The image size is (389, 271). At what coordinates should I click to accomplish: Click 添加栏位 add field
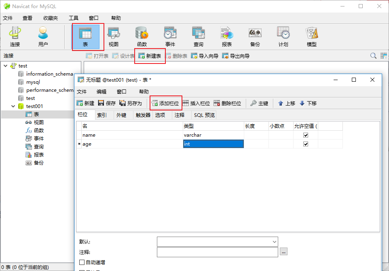tap(165, 103)
